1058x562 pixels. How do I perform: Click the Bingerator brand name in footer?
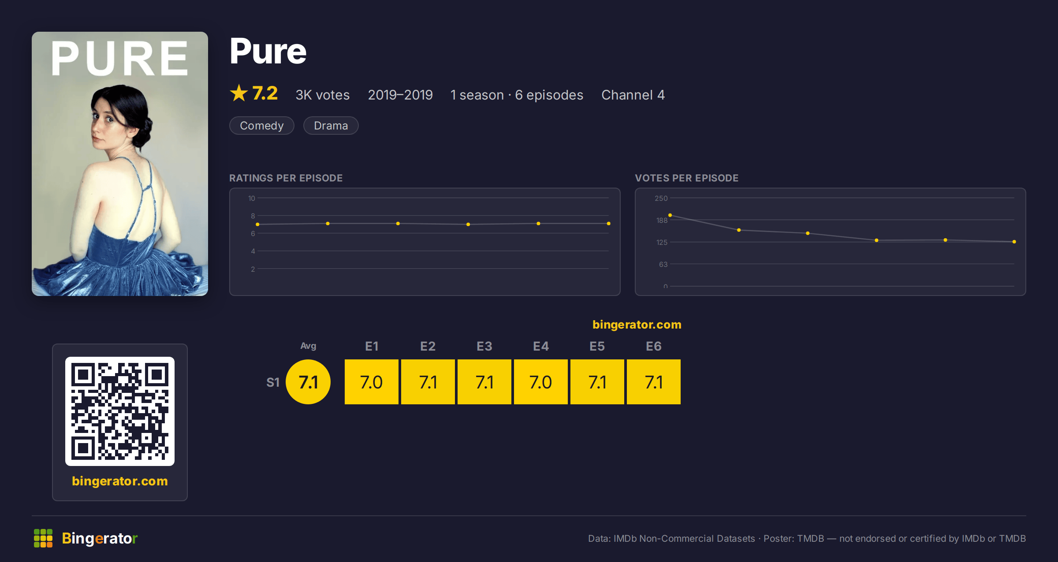point(100,538)
